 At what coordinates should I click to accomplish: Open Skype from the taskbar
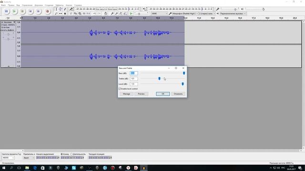(74, 168)
